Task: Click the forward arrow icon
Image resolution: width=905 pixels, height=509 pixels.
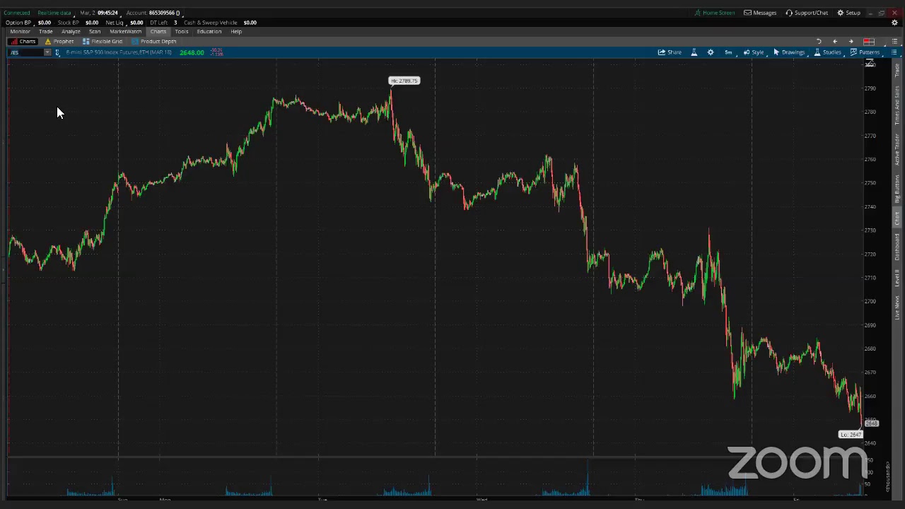Action: pos(851,42)
